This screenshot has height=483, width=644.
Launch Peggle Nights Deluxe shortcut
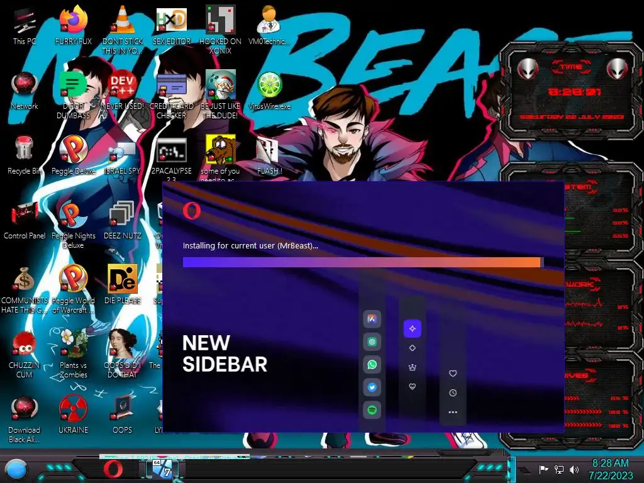coord(73,224)
